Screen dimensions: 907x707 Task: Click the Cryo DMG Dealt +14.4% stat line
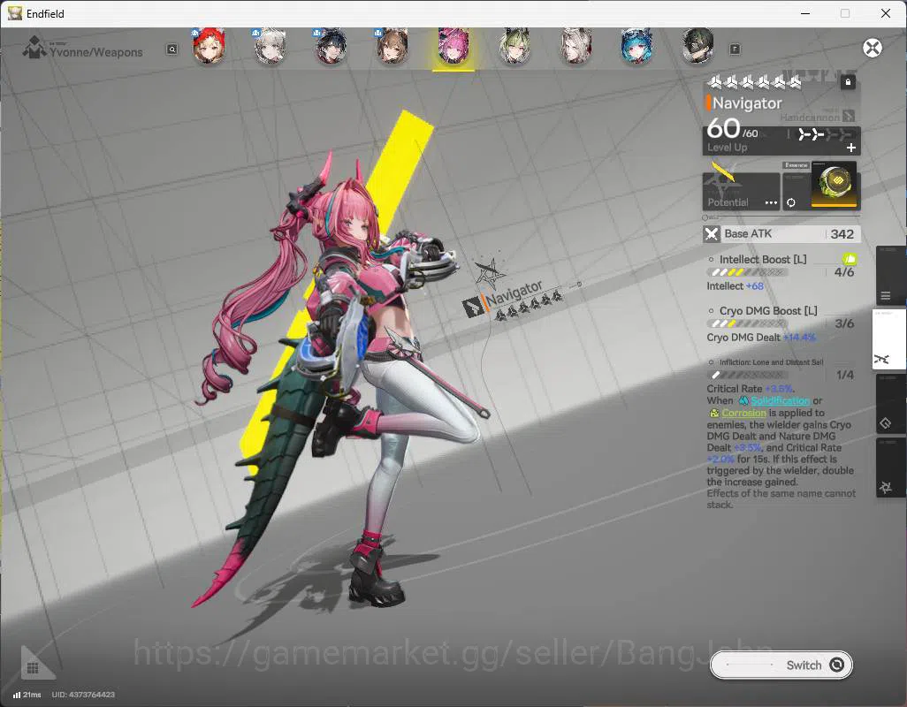pos(760,338)
